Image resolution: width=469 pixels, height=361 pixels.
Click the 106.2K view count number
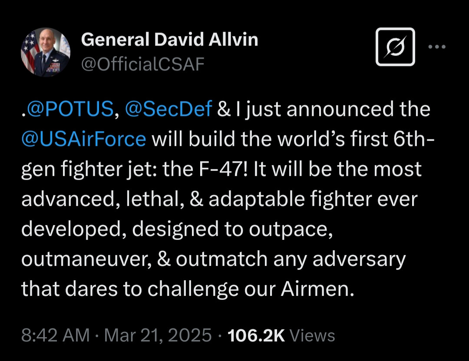click(x=256, y=336)
